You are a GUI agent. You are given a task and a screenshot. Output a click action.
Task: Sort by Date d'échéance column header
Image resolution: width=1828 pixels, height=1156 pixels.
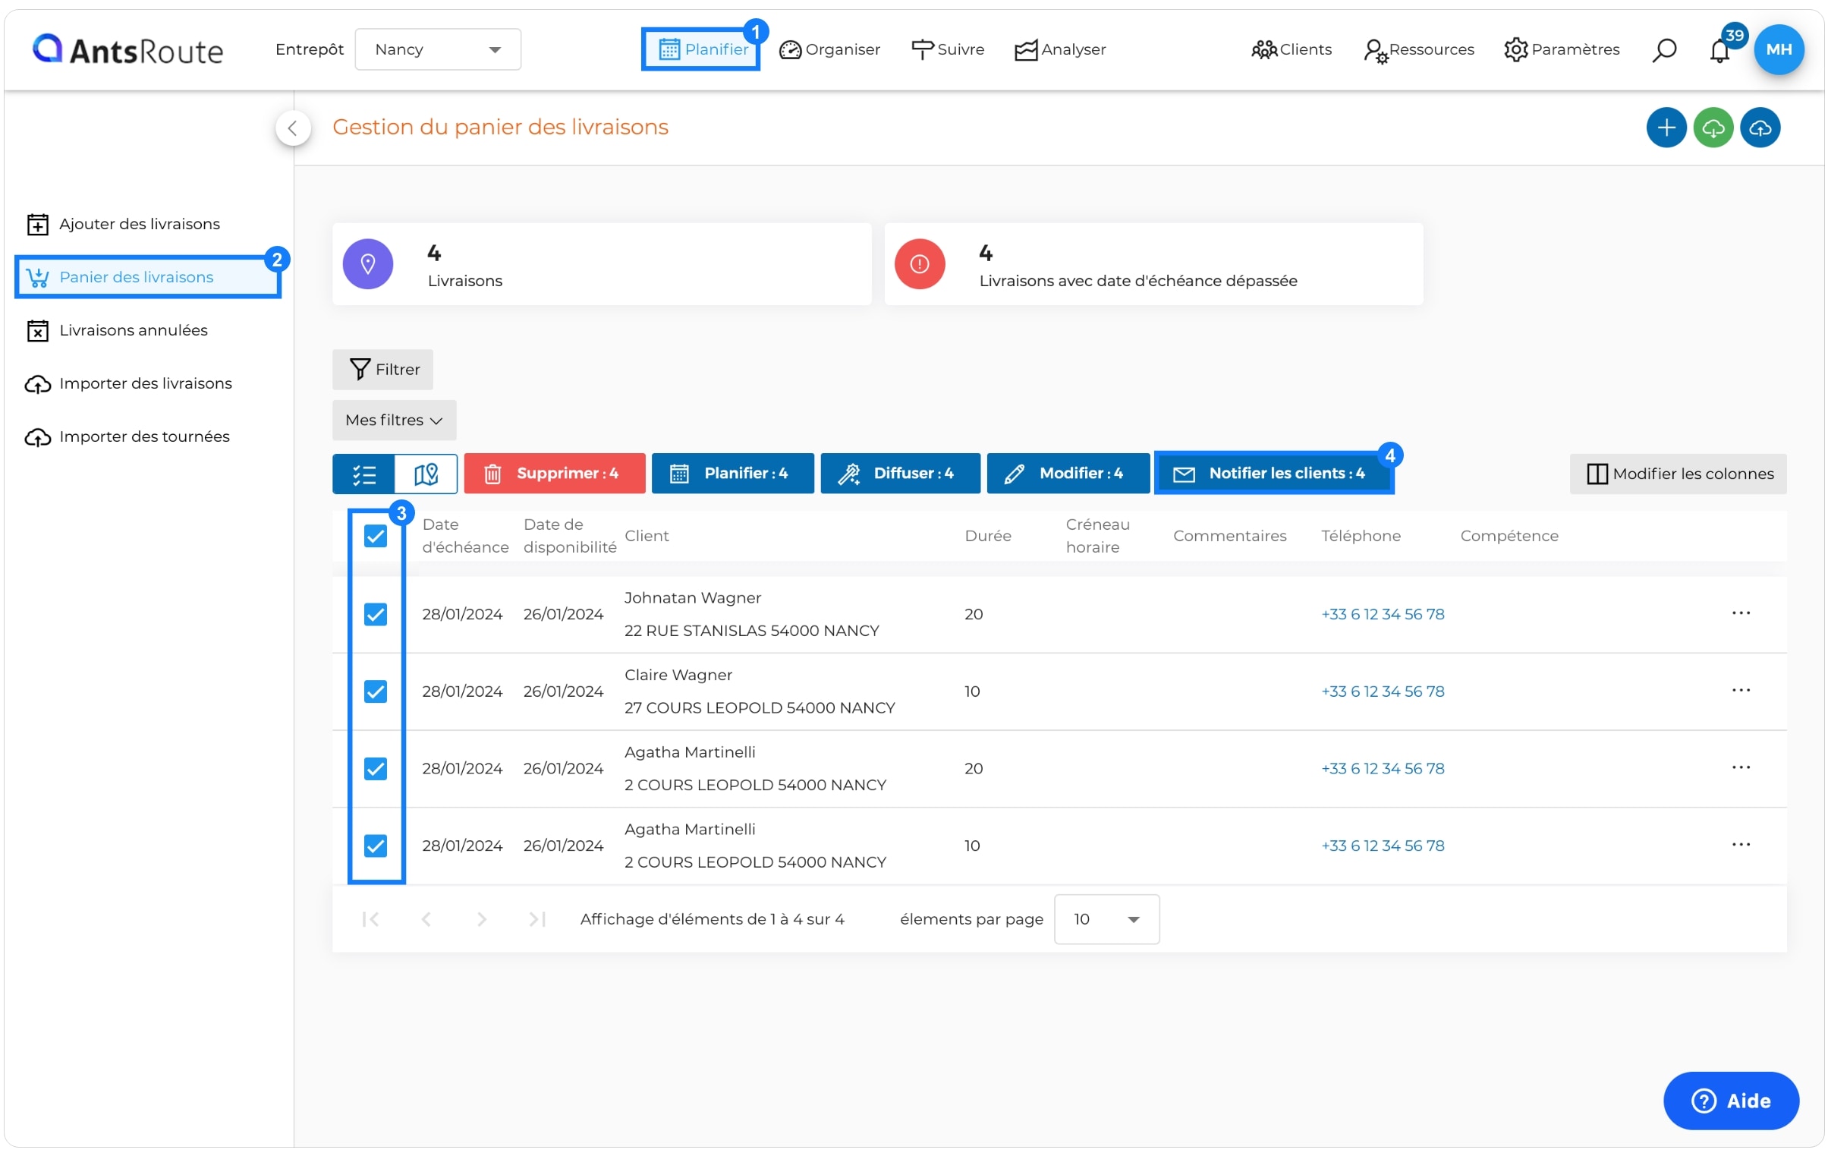(465, 536)
